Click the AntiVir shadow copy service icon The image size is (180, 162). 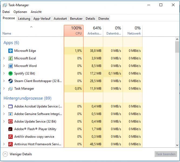click(11, 137)
